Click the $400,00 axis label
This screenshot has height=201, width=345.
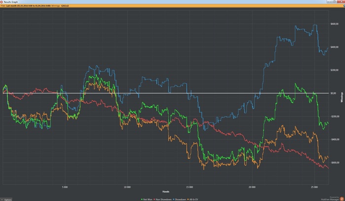coord(335,47)
